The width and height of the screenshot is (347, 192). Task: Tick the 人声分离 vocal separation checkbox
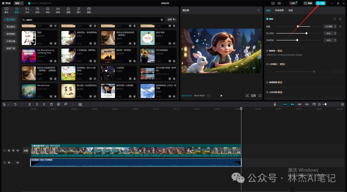click(x=267, y=92)
